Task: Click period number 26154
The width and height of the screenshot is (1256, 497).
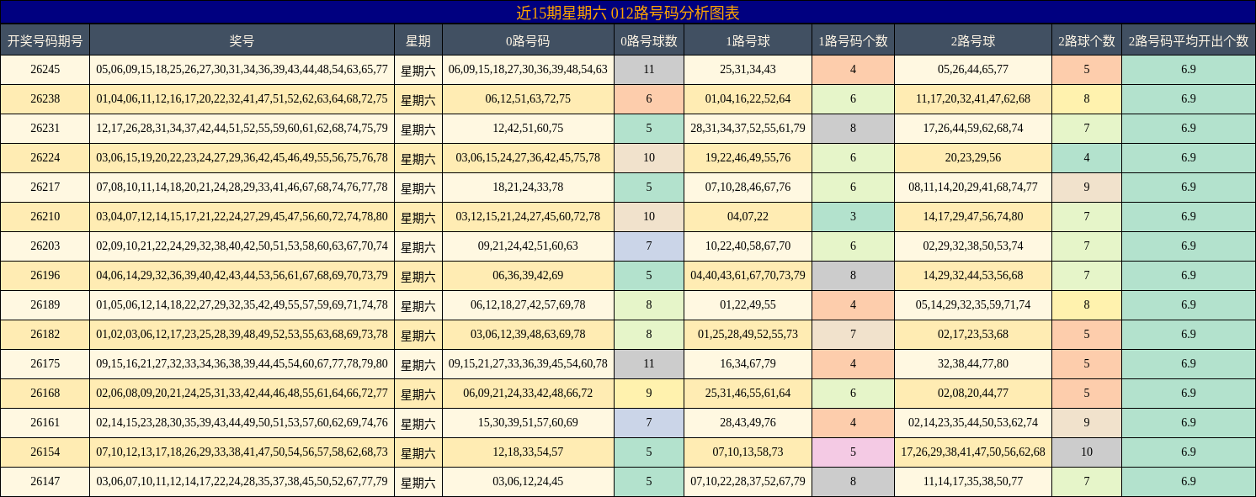Action: pos(45,452)
